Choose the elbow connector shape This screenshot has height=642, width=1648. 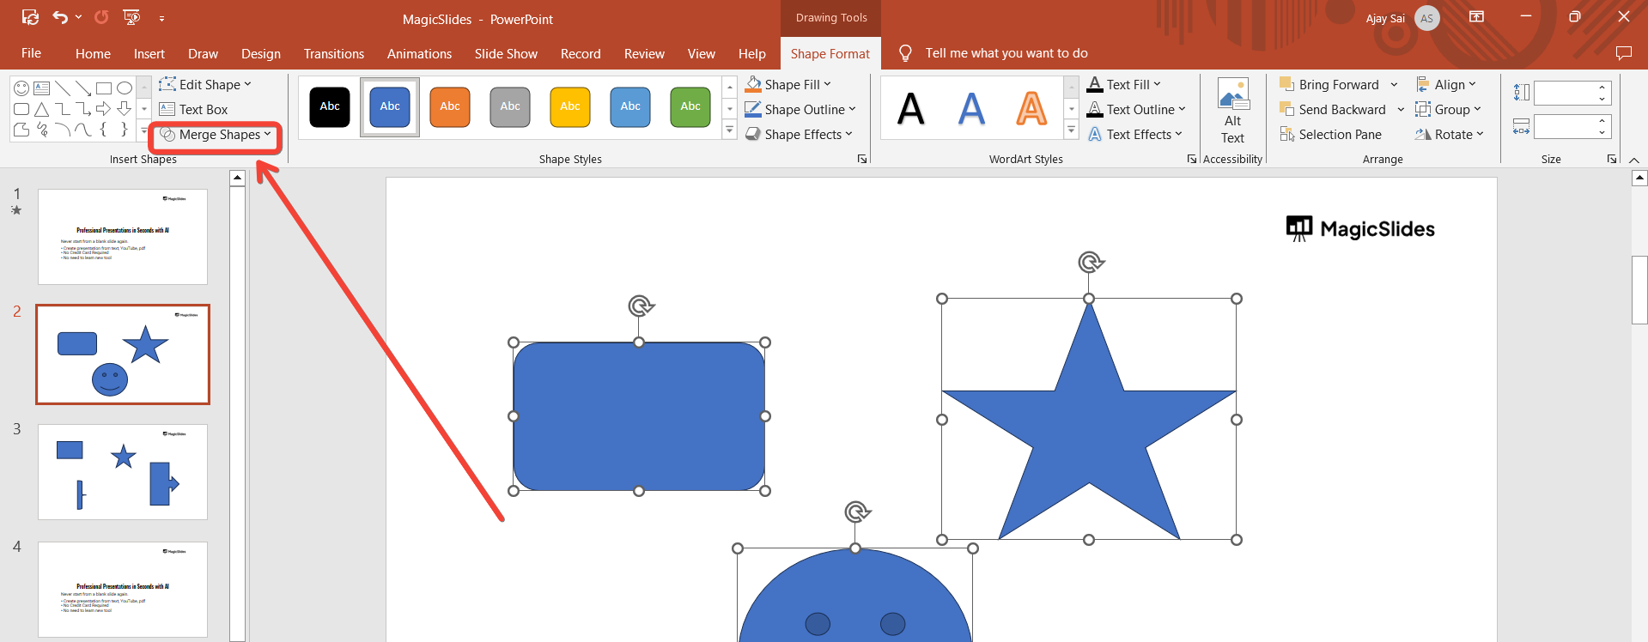(x=63, y=109)
